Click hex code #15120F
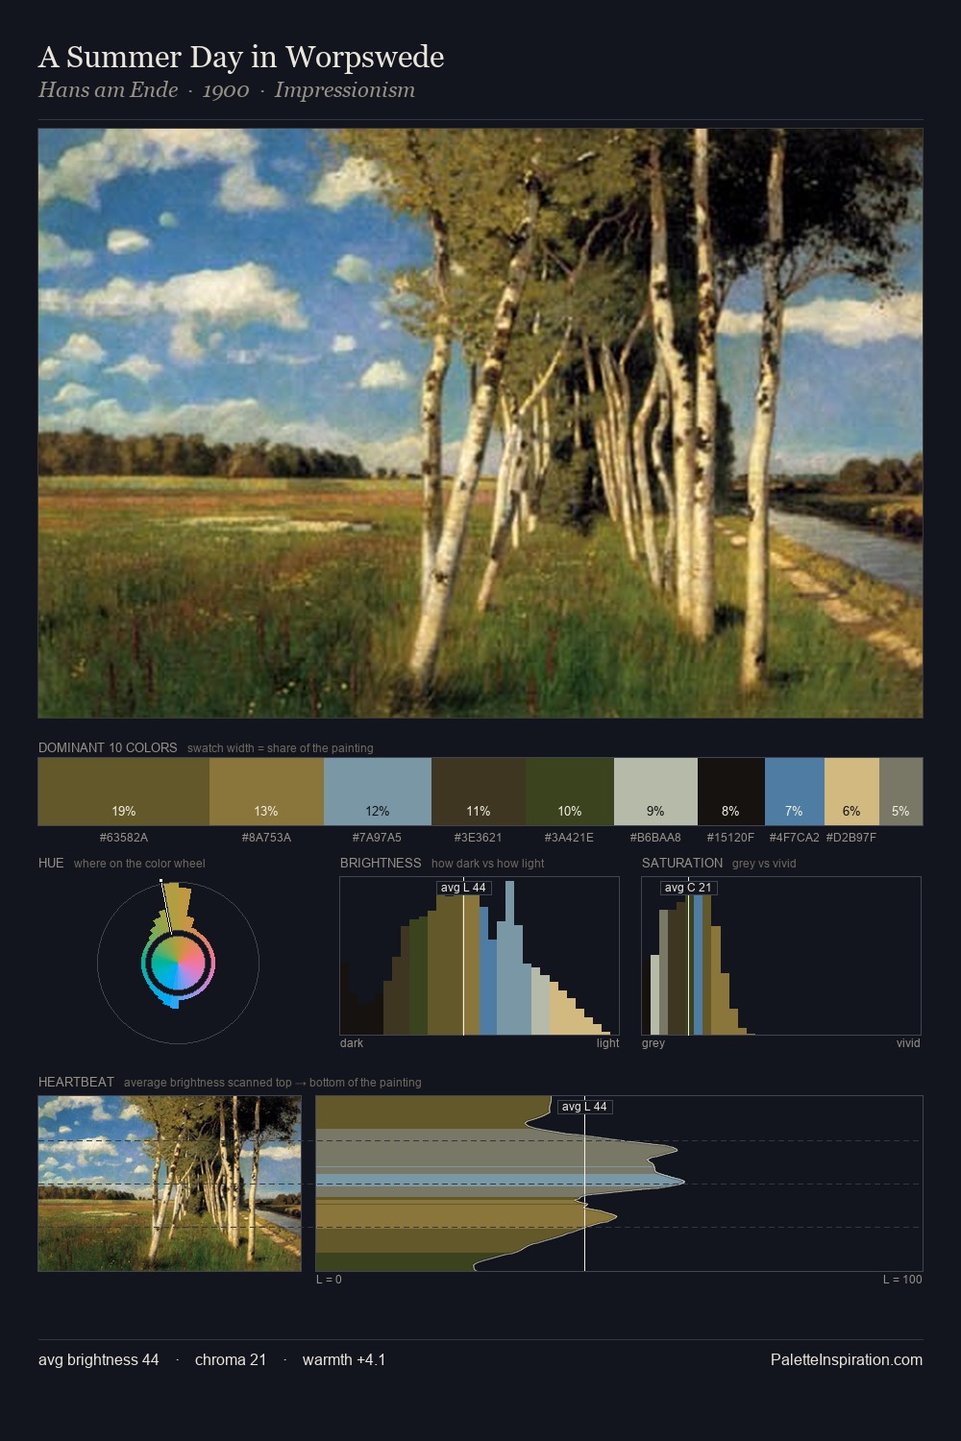The width and height of the screenshot is (961, 1441). click(730, 838)
